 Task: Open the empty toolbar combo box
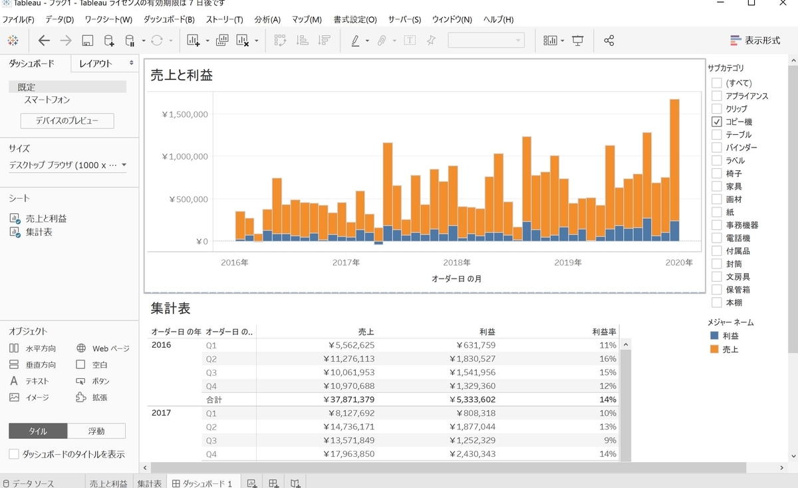[x=486, y=41]
